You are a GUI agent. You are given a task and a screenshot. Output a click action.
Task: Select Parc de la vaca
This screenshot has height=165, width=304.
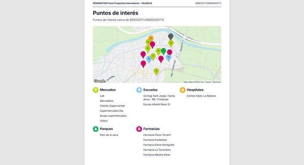tap(109, 135)
